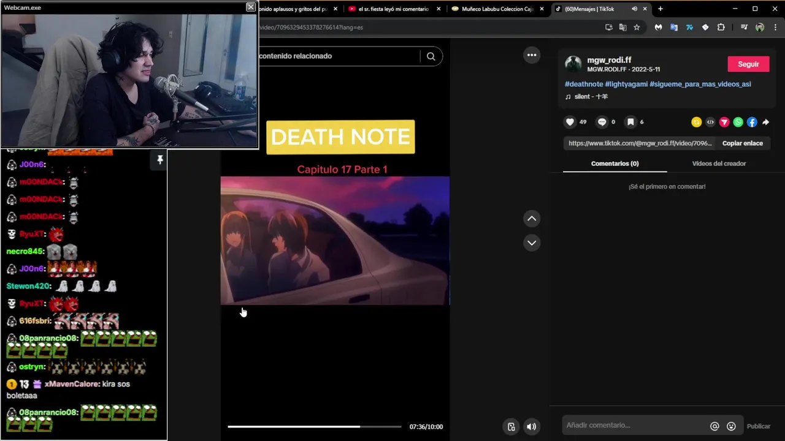Viewport: 785px width, 441px height.
Task: Click the install app icon in address bar
Action: point(608,27)
